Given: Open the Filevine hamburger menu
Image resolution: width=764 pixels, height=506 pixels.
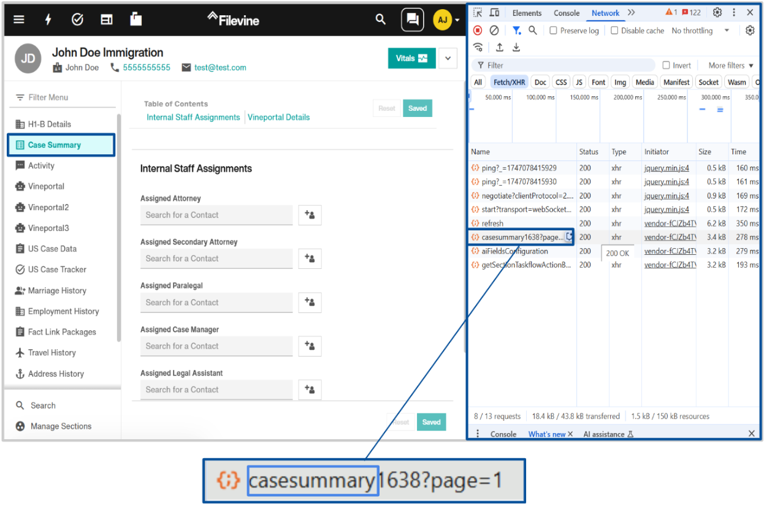Looking at the screenshot, I should click(x=19, y=20).
